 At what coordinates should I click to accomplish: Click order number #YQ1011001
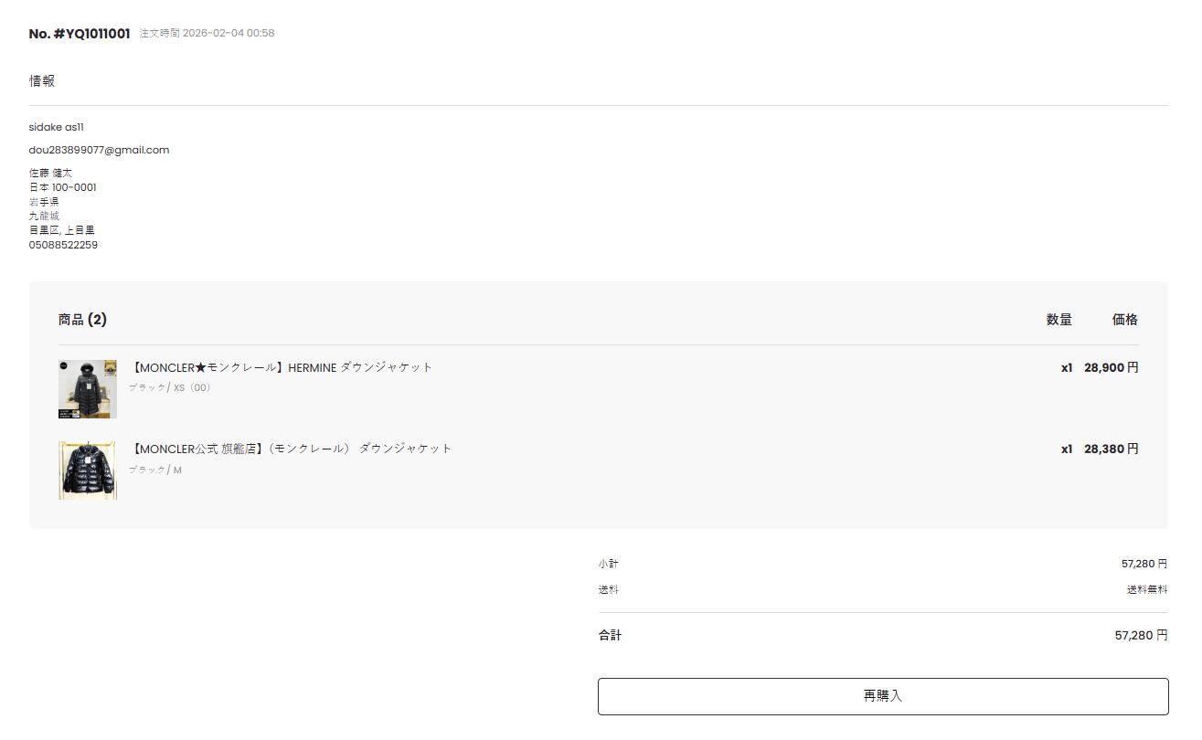click(x=80, y=34)
